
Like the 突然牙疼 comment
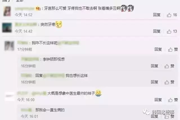pyautogui.click(x=172, y=31)
